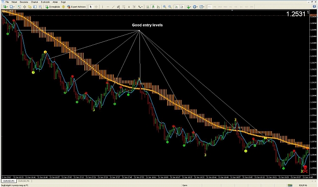Activate the crosshair tool
This screenshot has height=187, width=318.
point(96,7)
